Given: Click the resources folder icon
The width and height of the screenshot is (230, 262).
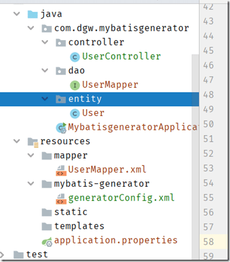Looking at the screenshot, I should (x=33, y=142).
